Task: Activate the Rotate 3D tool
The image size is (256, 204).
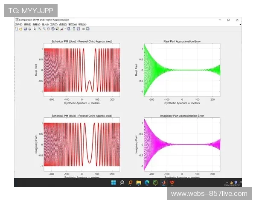Action: tap(52, 28)
